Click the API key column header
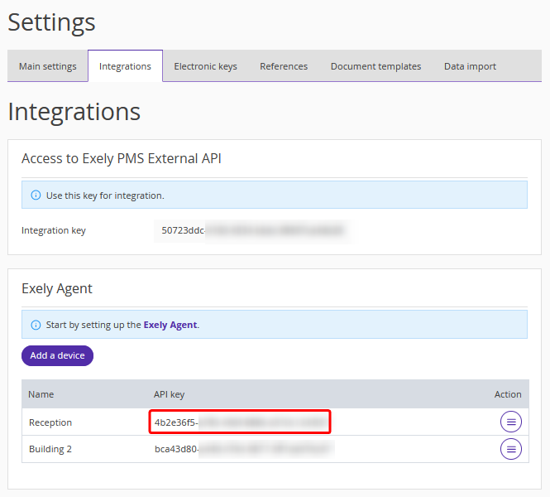 (x=169, y=394)
